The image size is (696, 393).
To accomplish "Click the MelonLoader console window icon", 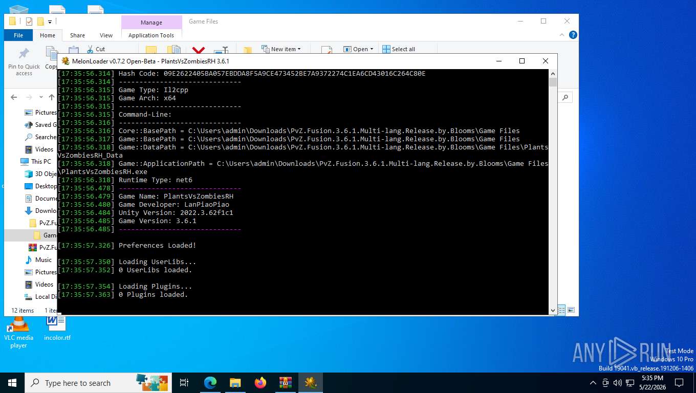I will tap(66, 61).
